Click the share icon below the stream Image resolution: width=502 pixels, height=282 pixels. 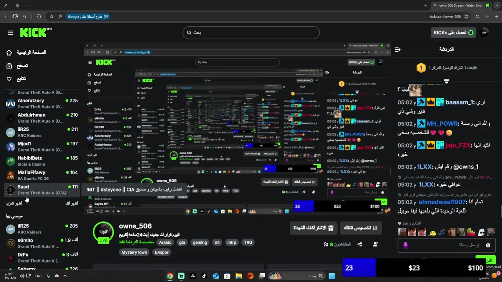click(360, 244)
